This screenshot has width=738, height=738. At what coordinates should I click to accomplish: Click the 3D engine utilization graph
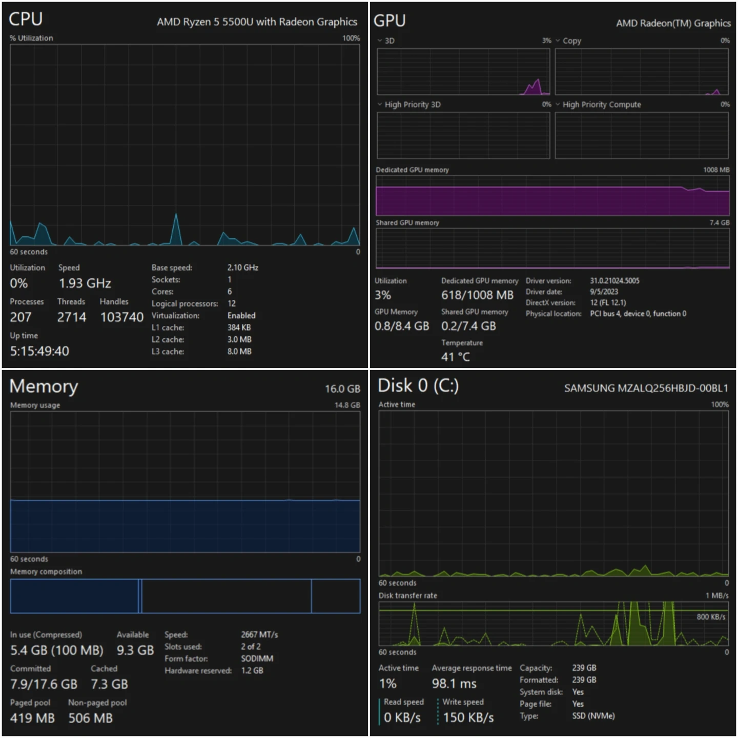463,72
